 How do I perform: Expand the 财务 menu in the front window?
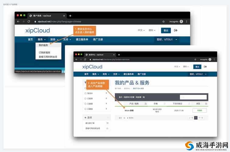pyautogui.click(x=106, y=74)
